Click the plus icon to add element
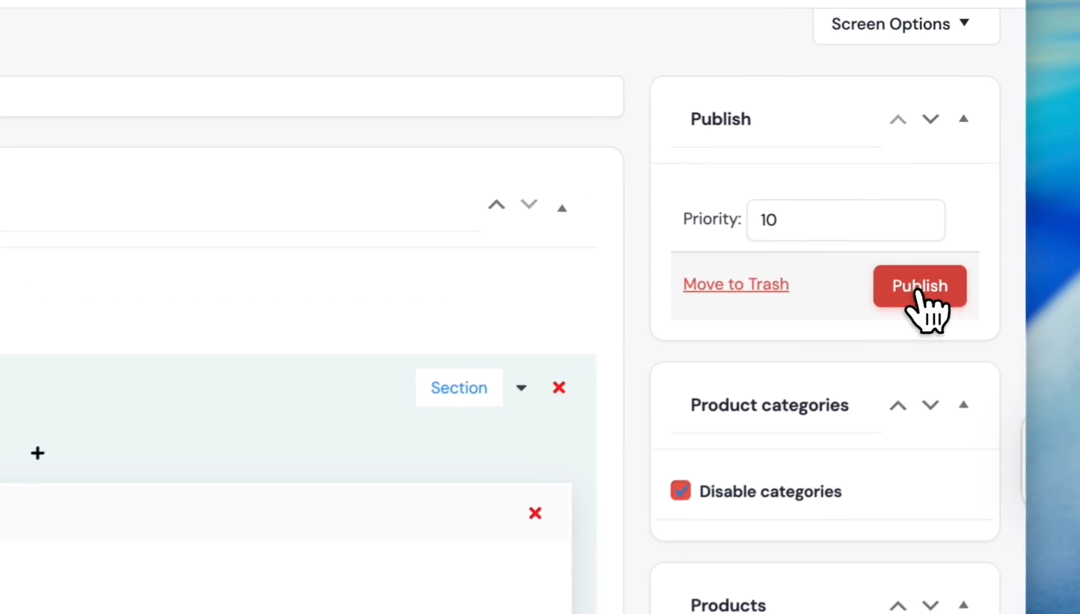This screenshot has width=1080, height=614. tap(38, 453)
